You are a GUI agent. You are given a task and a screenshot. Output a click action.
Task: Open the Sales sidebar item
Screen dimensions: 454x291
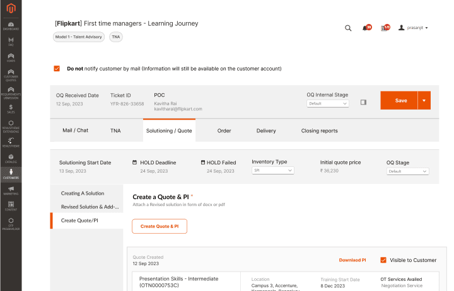(11, 109)
